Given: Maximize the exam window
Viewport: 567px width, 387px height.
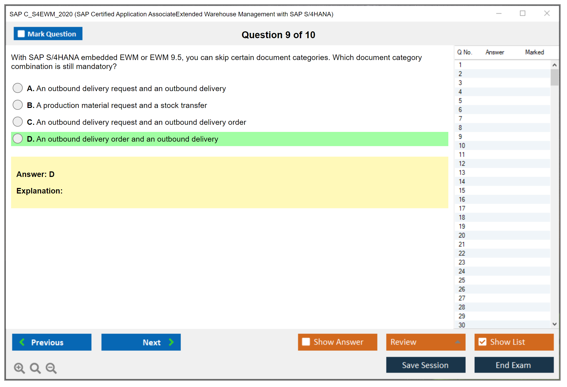Looking at the screenshot, I should tap(522, 13).
